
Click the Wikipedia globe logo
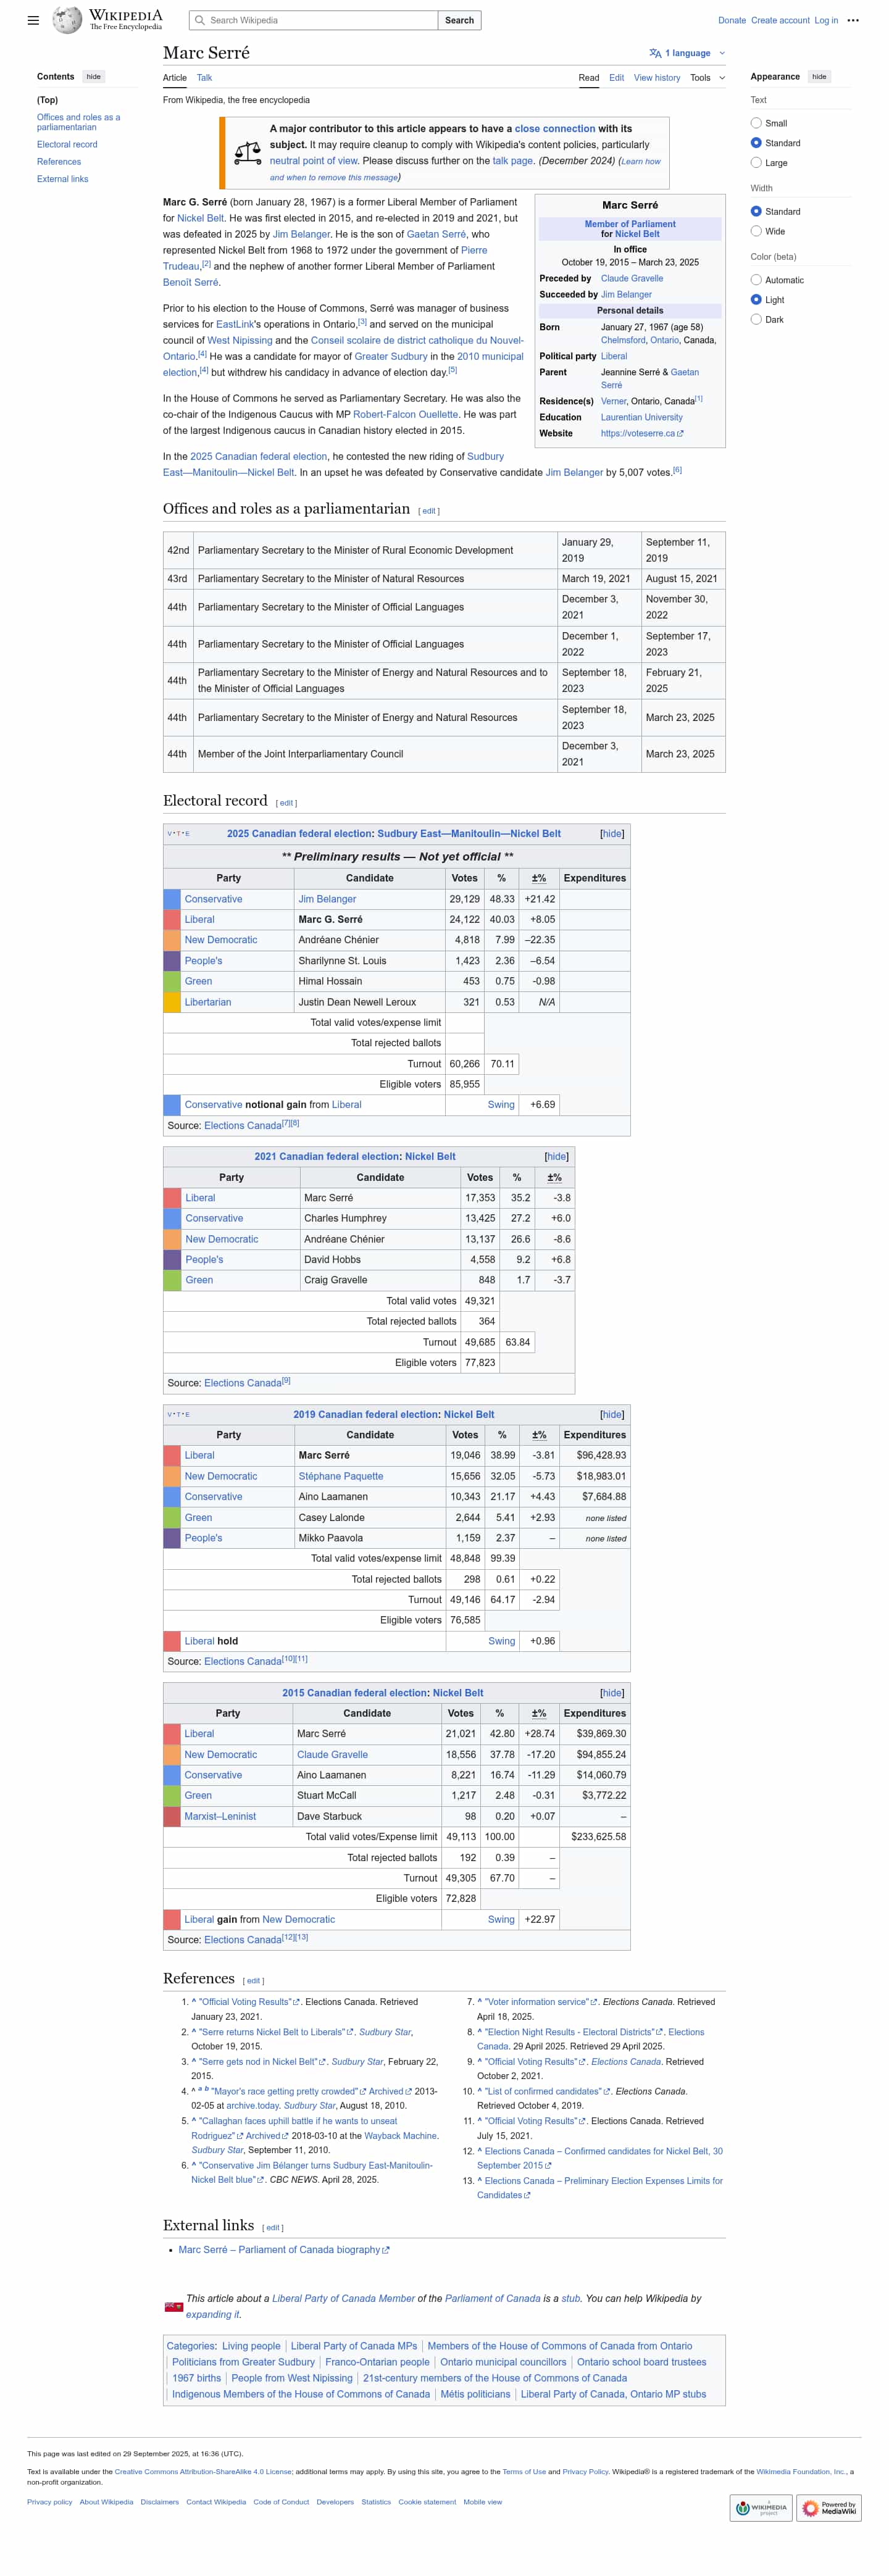click(67, 20)
